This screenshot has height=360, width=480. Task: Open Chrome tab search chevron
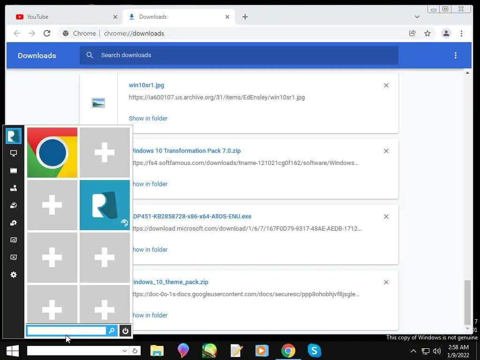point(417,17)
